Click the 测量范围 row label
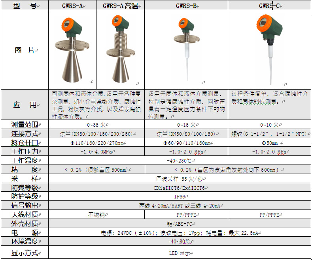The height and width of the screenshot is (260, 312). point(25,125)
